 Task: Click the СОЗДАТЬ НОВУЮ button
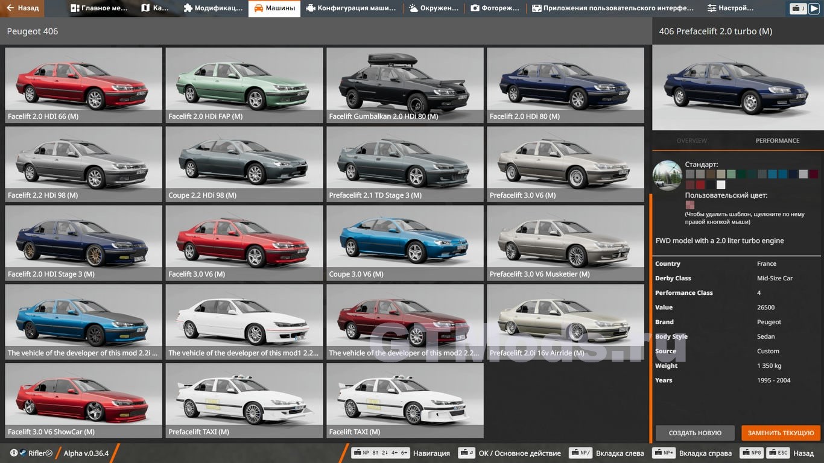695,433
